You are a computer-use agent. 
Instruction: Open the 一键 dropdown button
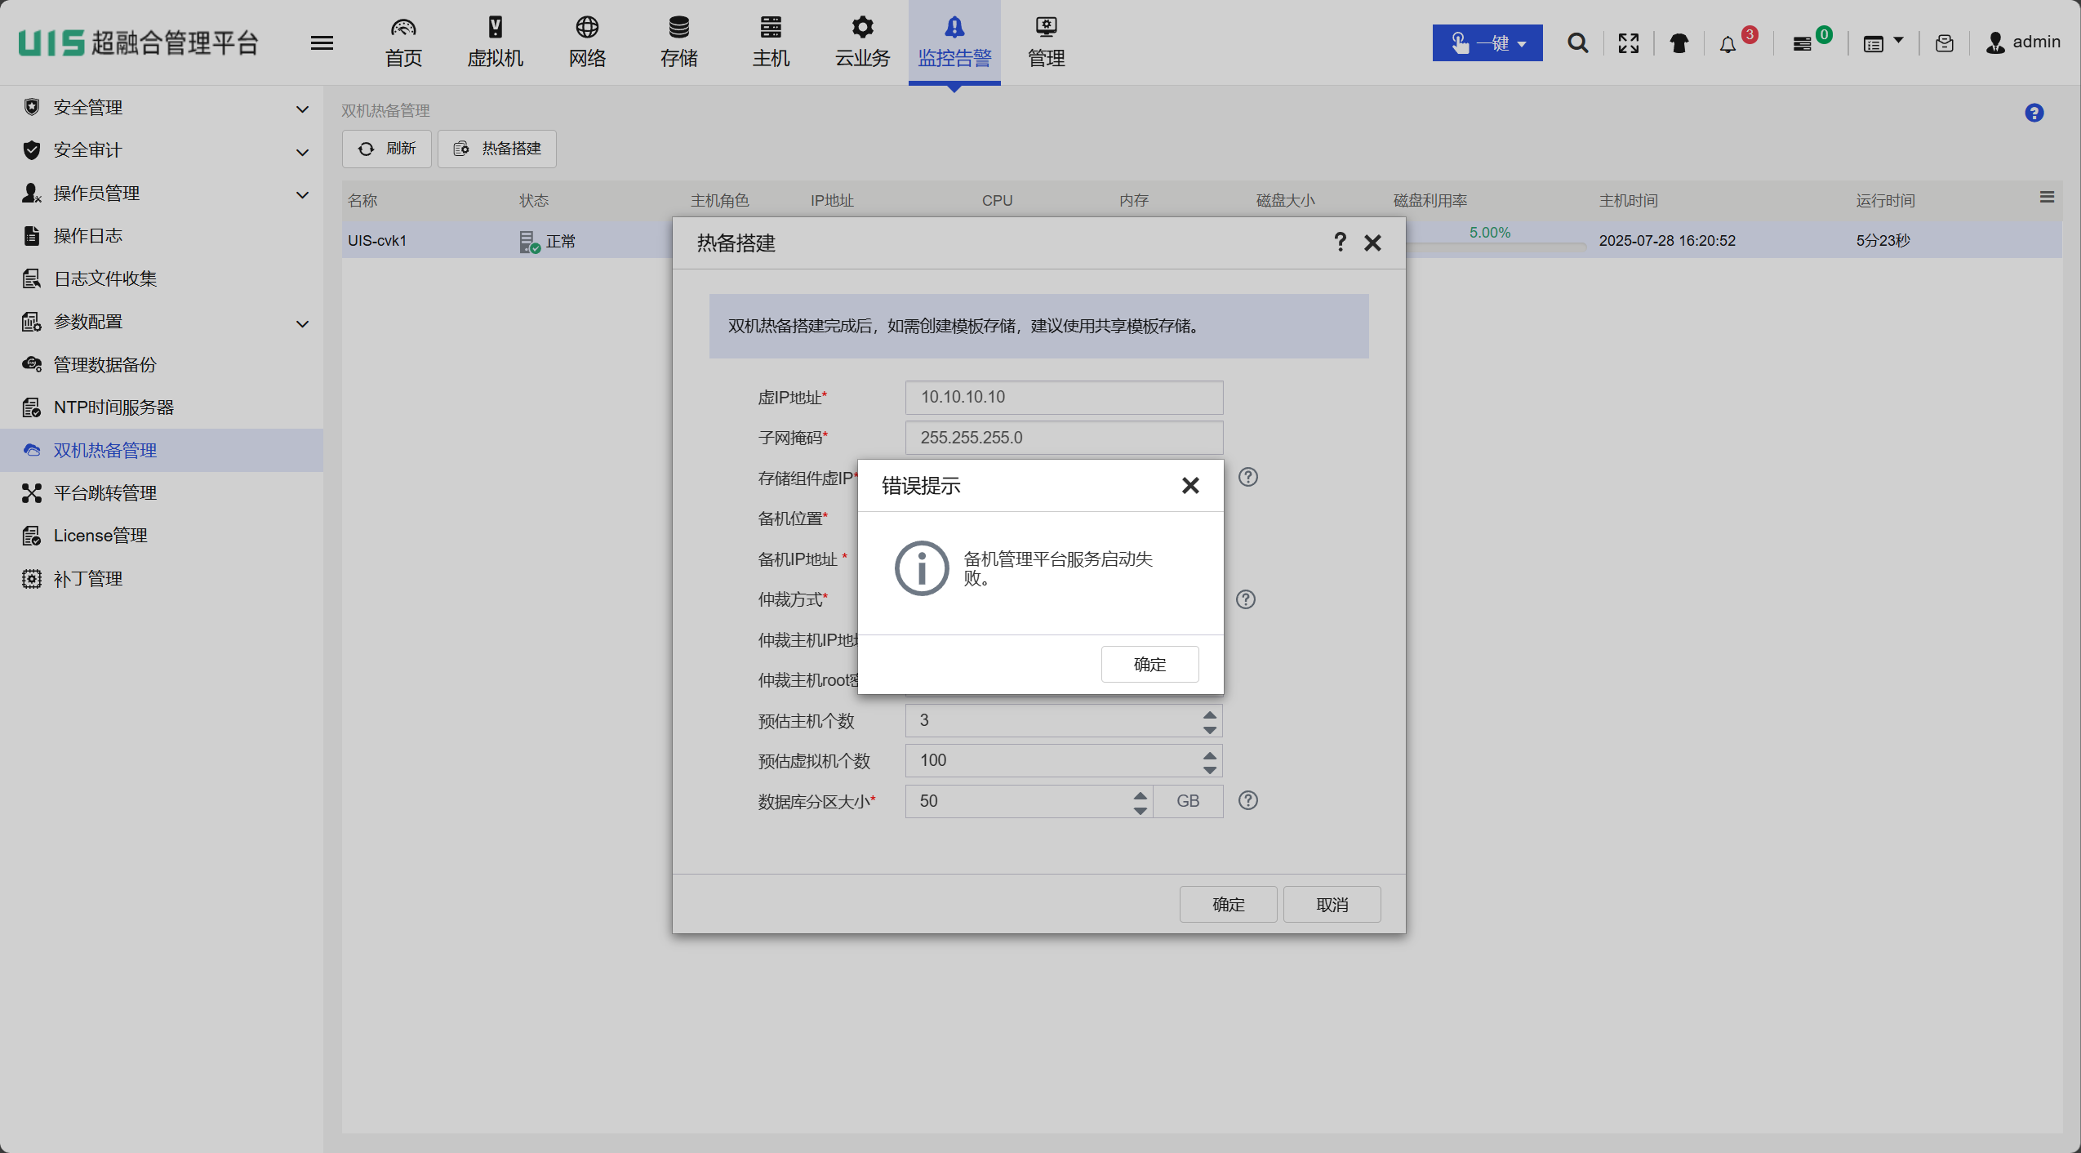tap(1487, 42)
